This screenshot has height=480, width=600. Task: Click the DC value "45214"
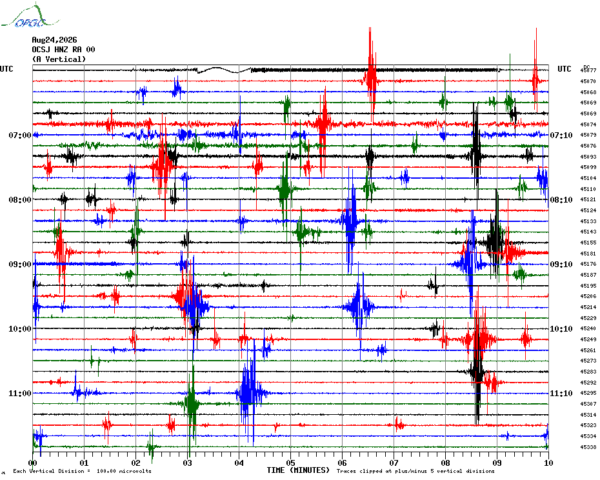coord(588,307)
